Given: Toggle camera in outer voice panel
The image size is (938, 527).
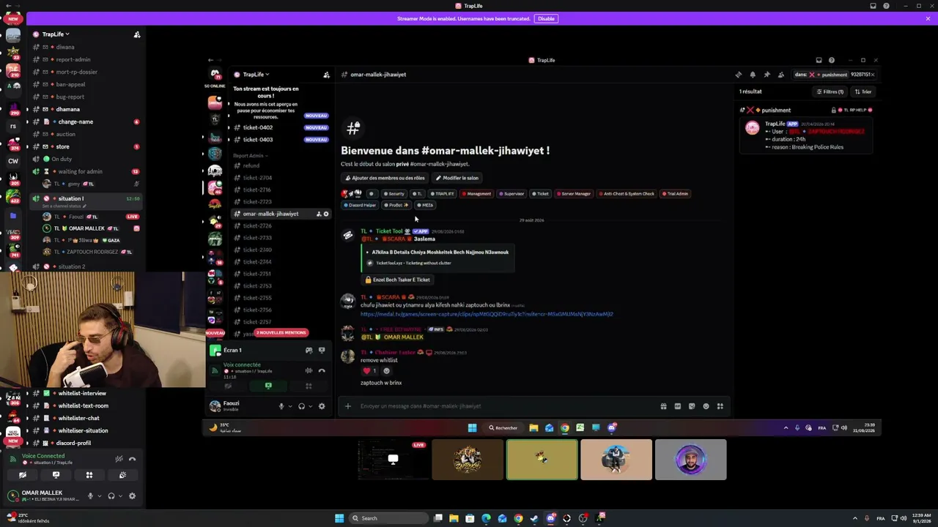Looking at the screenshot, I should coord(23,475).
